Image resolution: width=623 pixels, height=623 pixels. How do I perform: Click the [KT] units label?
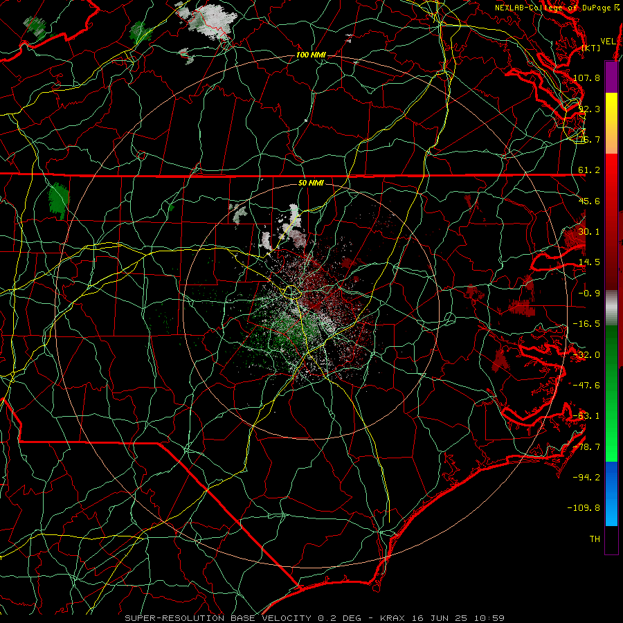click(x=591, y=48)
